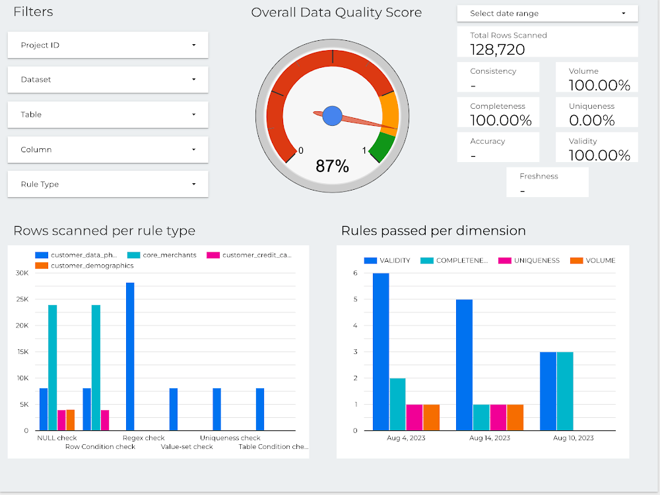Image resolution: width=660 pixels, height=495 pixels.
Task: Click the tall blue Regex check bar
Action: [130, 357]
